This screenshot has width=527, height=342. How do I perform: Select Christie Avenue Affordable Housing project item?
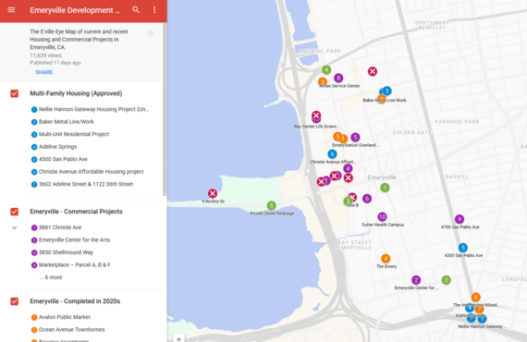88,172
